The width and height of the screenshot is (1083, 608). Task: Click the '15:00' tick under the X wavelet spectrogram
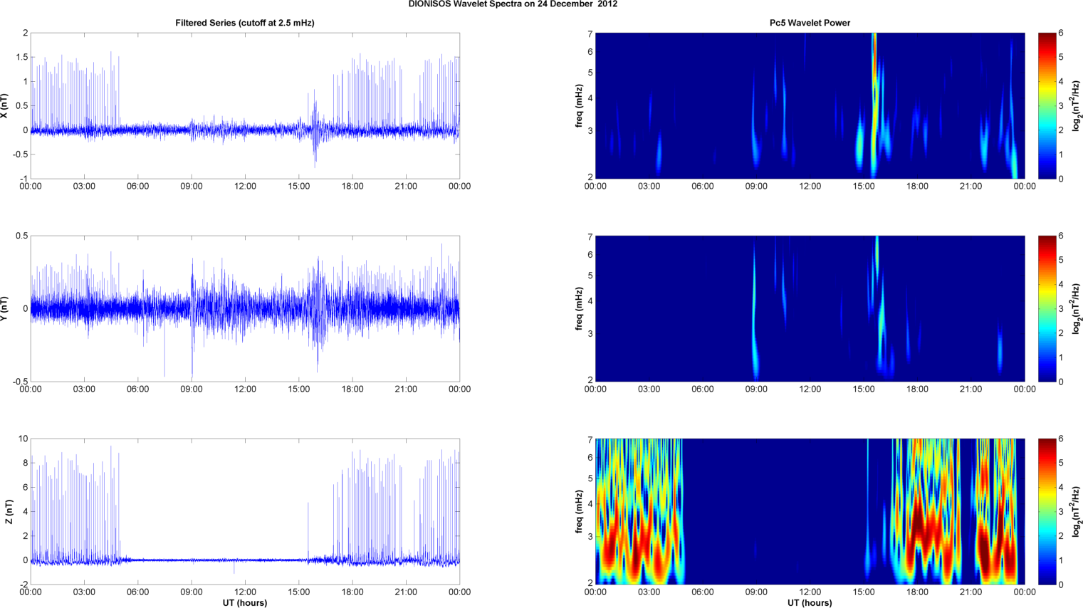pyautogui.click(x=864, y=187)
